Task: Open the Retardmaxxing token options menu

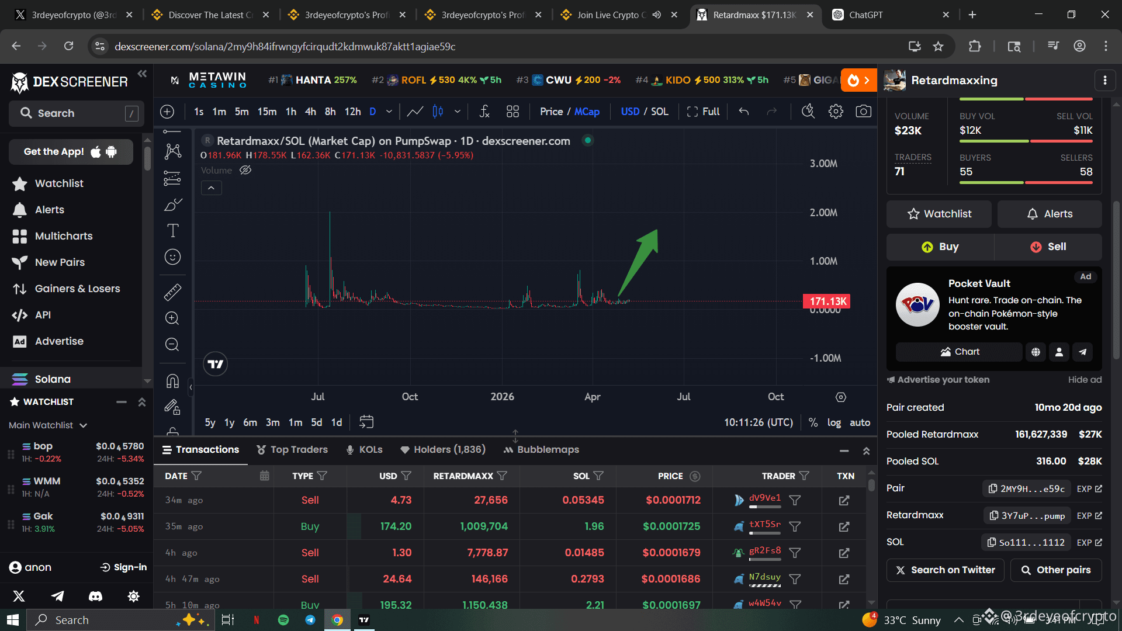Action: tap(1104, 81)
